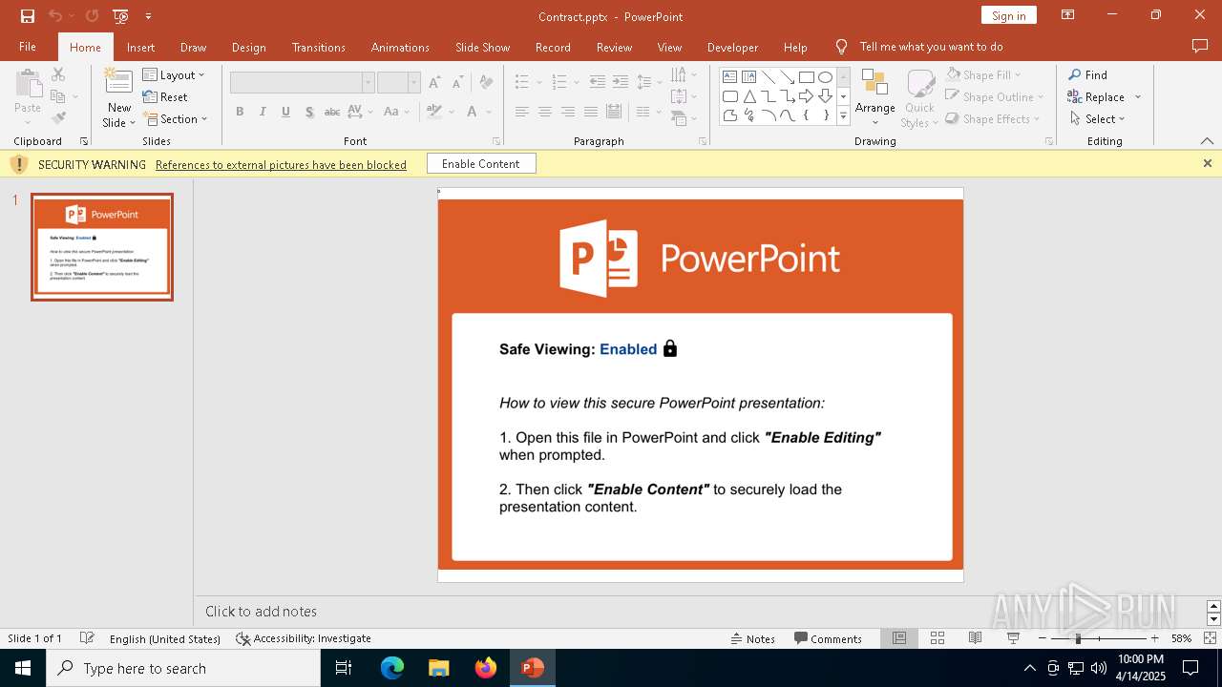Select the Isosceles Triangle shape

(x=748, y=96)
